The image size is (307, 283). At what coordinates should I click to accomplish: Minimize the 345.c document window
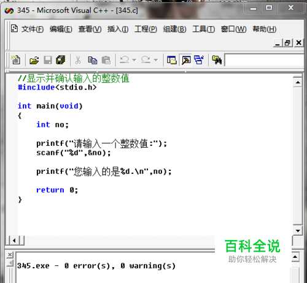click(x=278, y=43)
